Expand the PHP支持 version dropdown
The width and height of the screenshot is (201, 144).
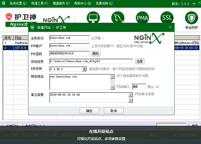click(x=84, y=69)
